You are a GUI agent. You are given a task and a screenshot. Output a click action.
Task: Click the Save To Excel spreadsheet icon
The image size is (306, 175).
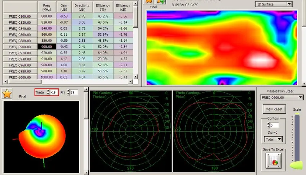(x=273, y=161)
